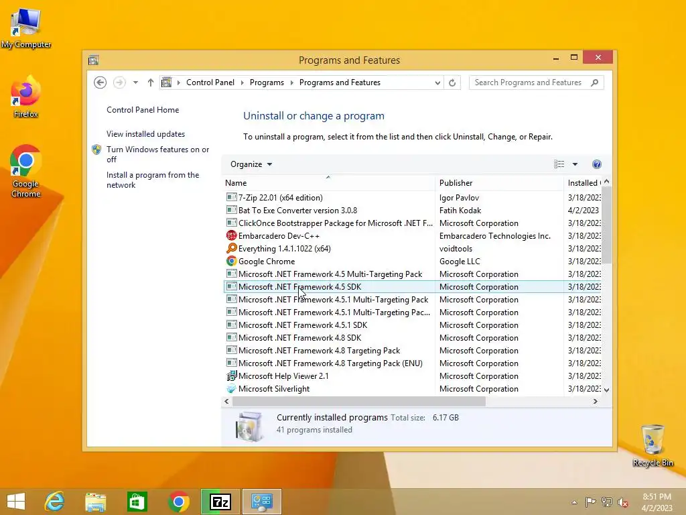Screen dimensions: 686x515
Task: Expand breadcrumb arrow after Programs
Action: point(292,82)
